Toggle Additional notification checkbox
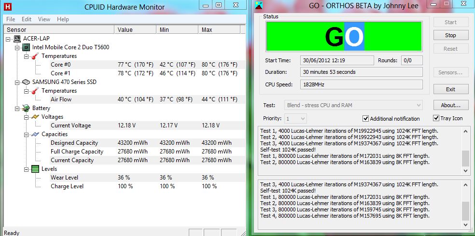 click(x=365, y=118)
